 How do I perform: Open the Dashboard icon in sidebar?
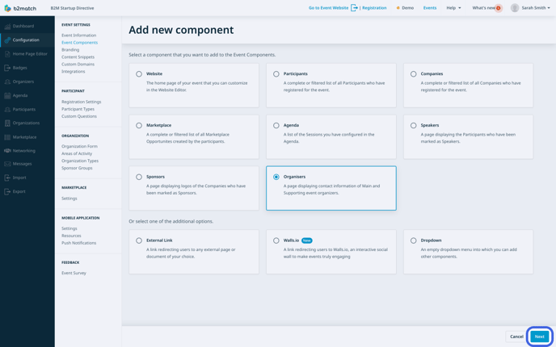coord(7,26)
